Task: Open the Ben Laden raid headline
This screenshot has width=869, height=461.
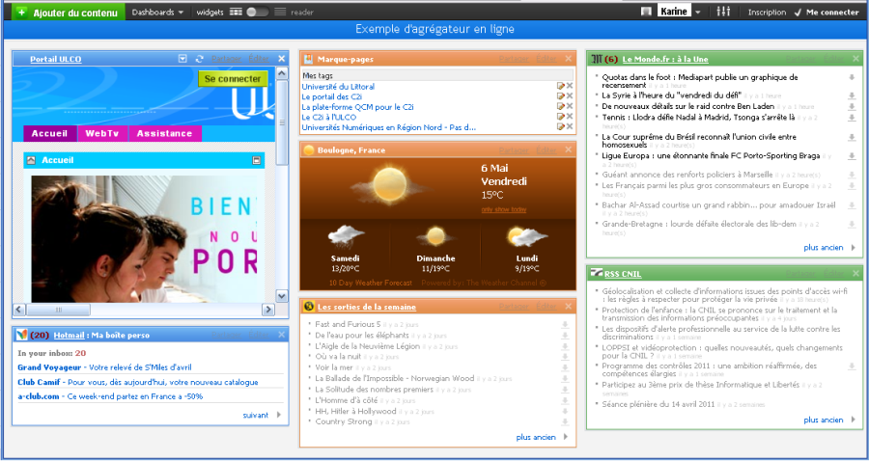Action: 687,106
